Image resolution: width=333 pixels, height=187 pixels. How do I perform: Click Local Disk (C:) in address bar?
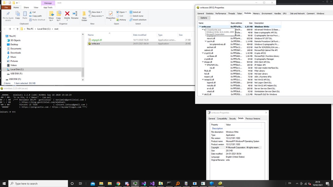44,29
